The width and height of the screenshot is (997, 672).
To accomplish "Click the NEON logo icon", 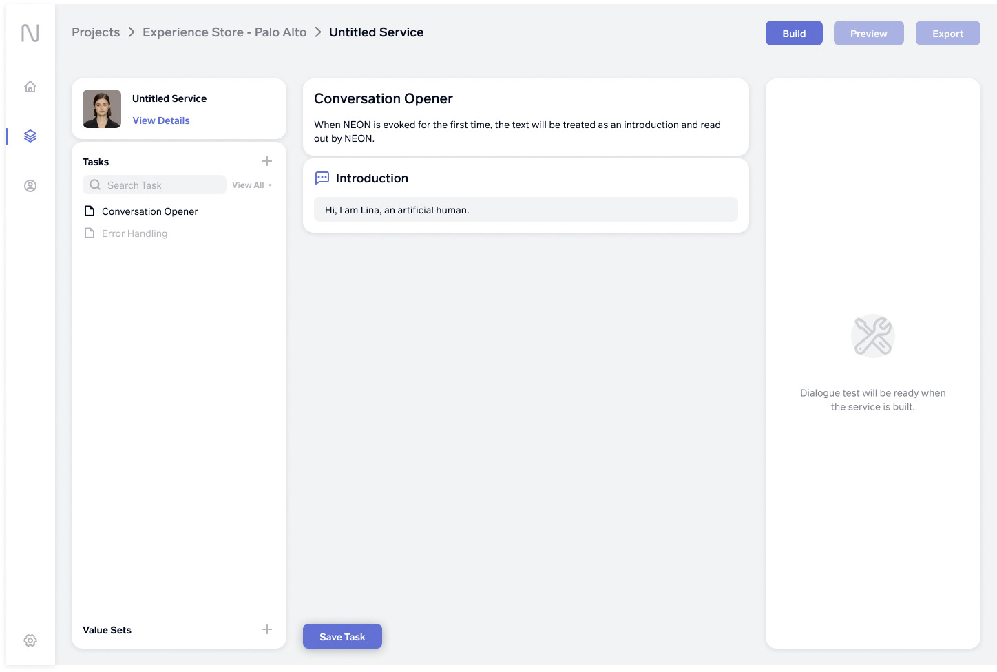I will pyautogui.click(x=30, y=33).
